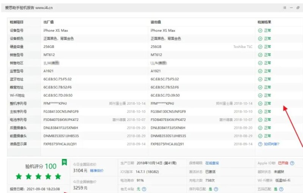The width and height of the screenshot is (303, 193).
Task: Open the list view icon in title bar
Action: click(x=284, y=8)
